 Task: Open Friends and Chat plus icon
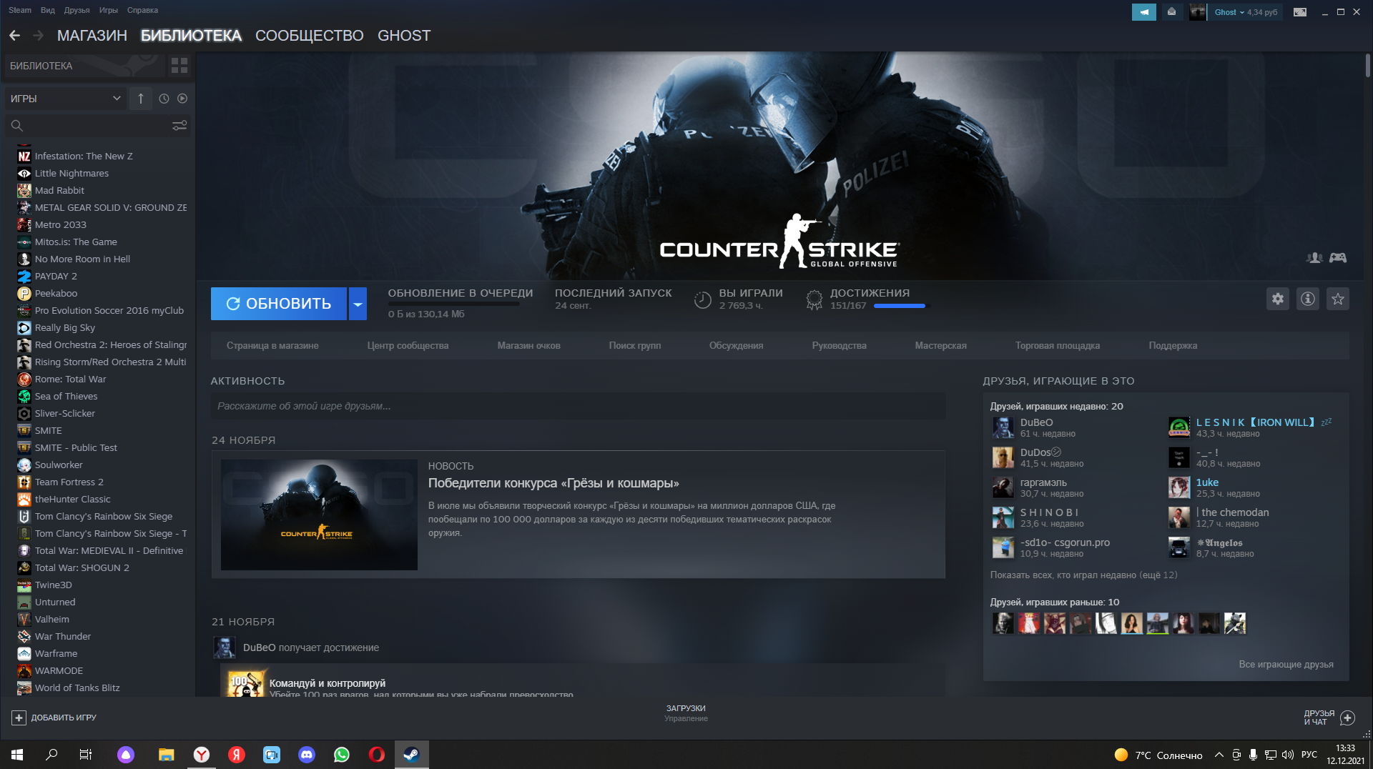tap(1348, 718)
